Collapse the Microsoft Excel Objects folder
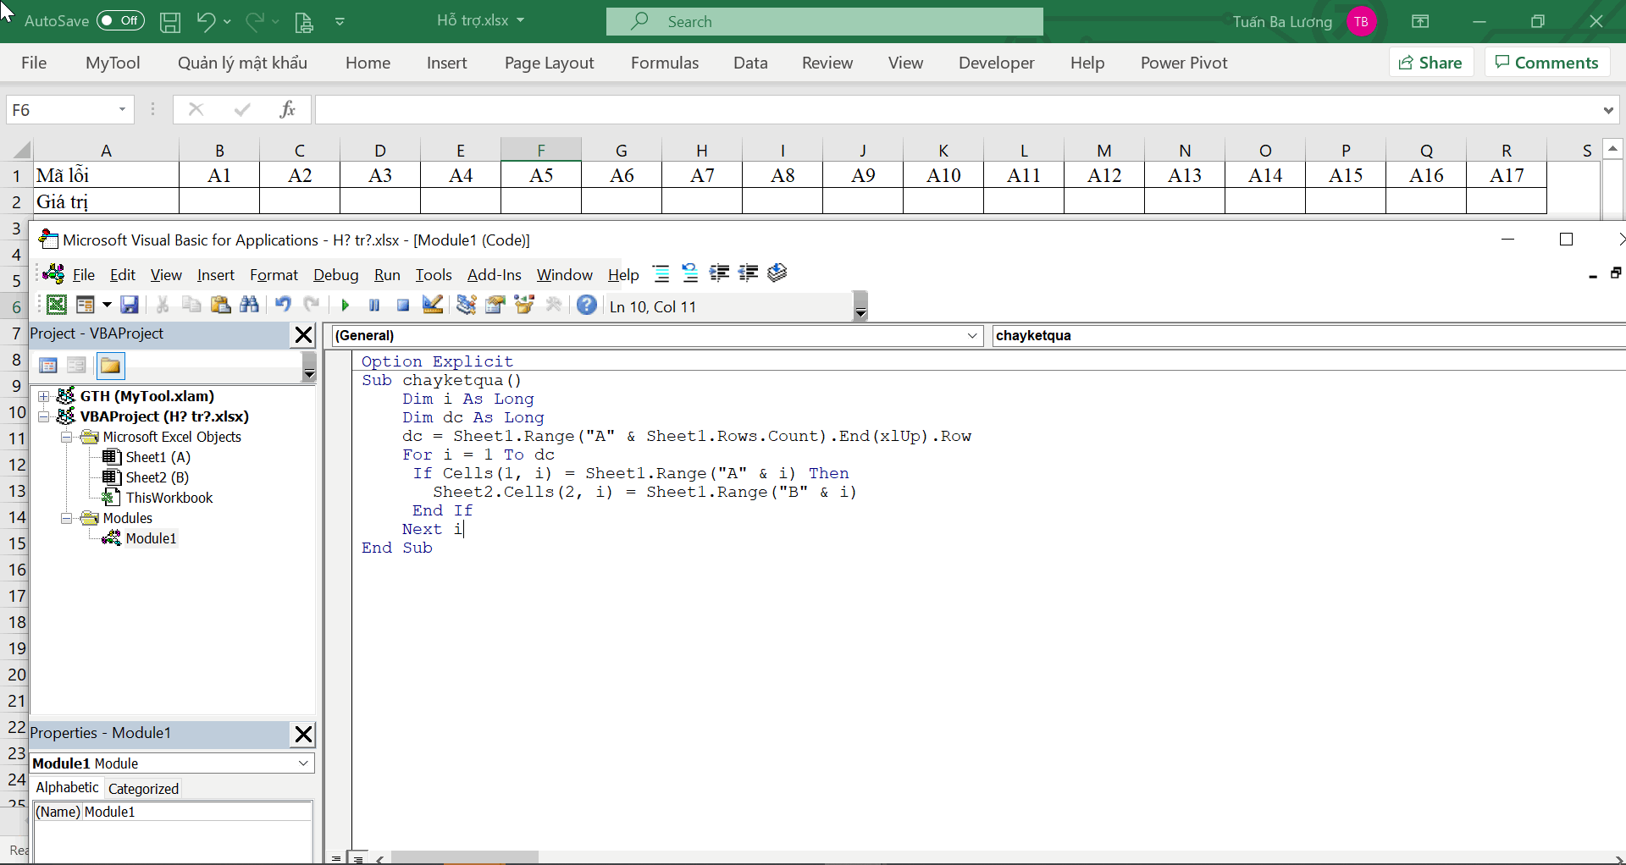 tap(67, 438)
